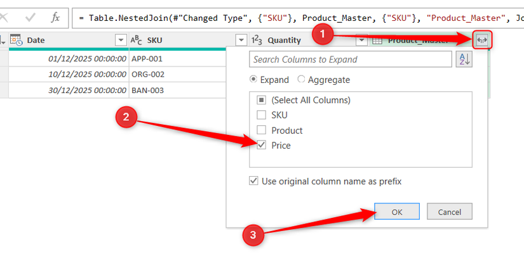Confirm formula with the checkmark icon
The image size is (524, 259).
(31, 17)
